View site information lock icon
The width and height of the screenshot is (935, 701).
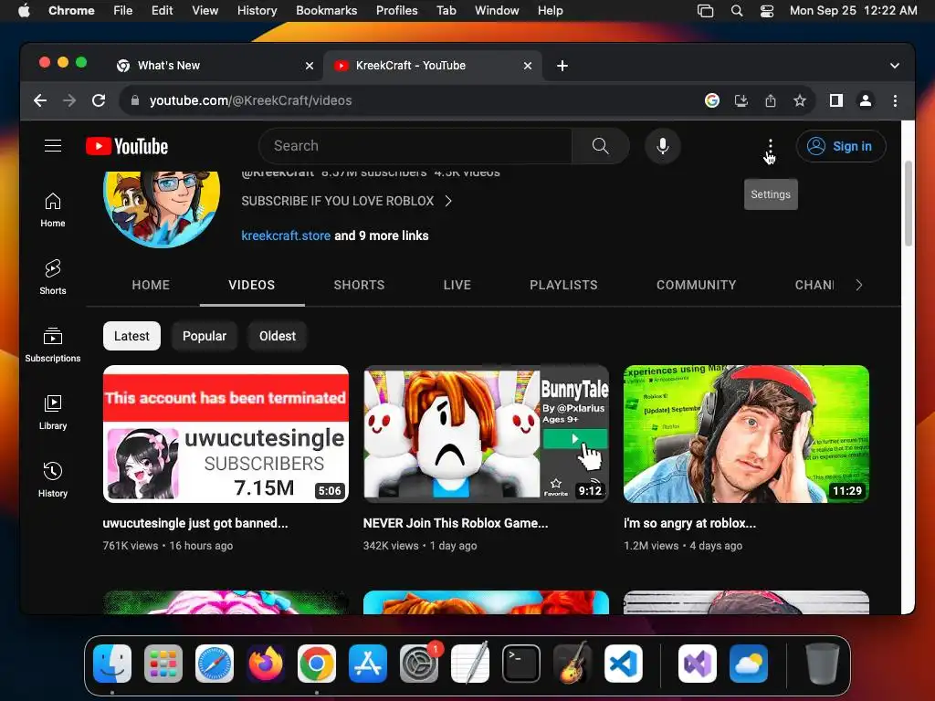135,100
